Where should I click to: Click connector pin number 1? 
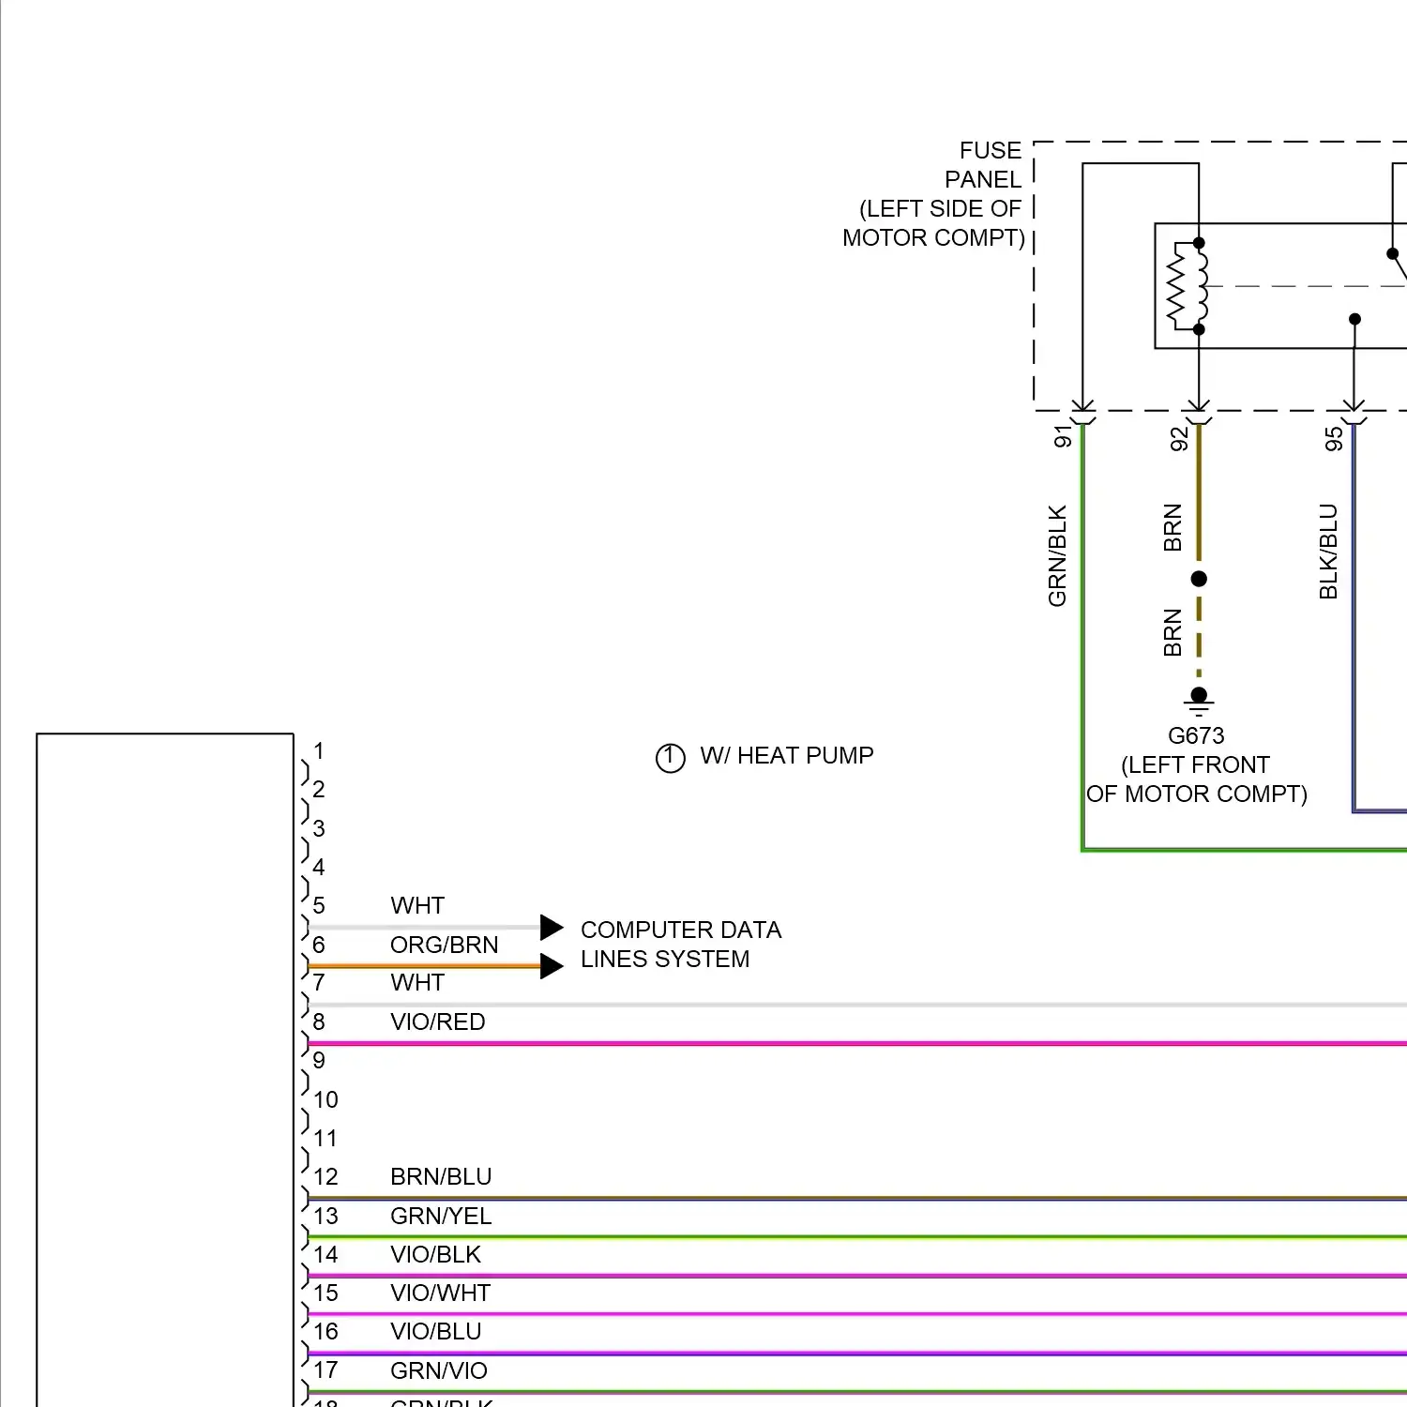pyautogui.click(x=319, y=750)
